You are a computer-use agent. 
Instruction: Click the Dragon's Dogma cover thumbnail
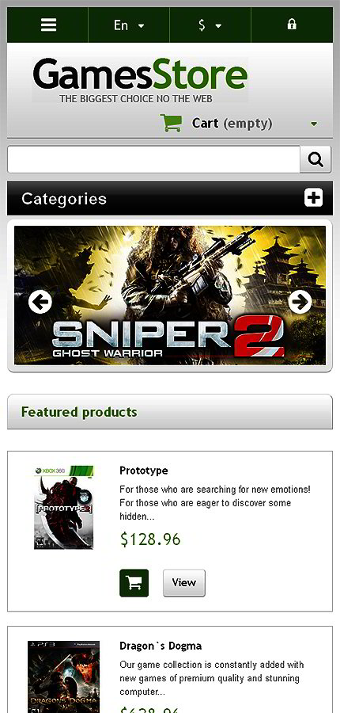(x=63, y=677)
